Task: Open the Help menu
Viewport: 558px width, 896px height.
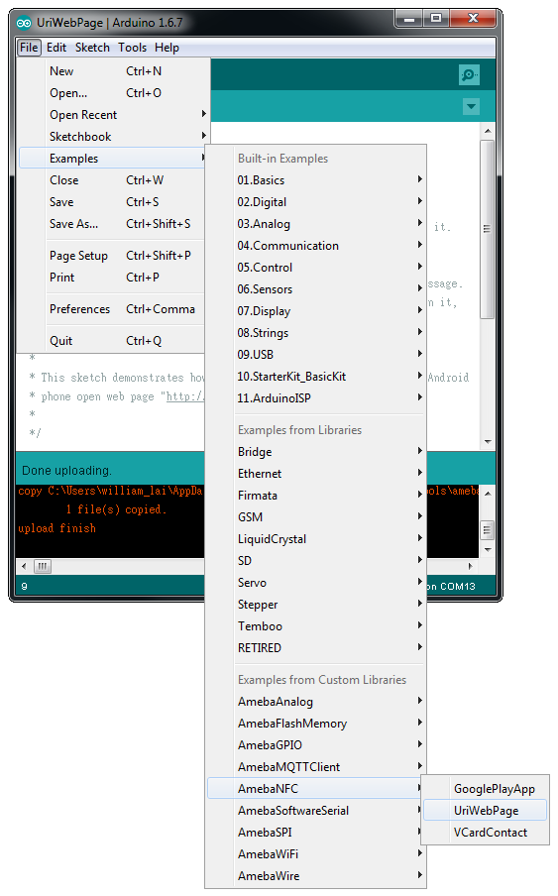Action: (x=167, y=48)
